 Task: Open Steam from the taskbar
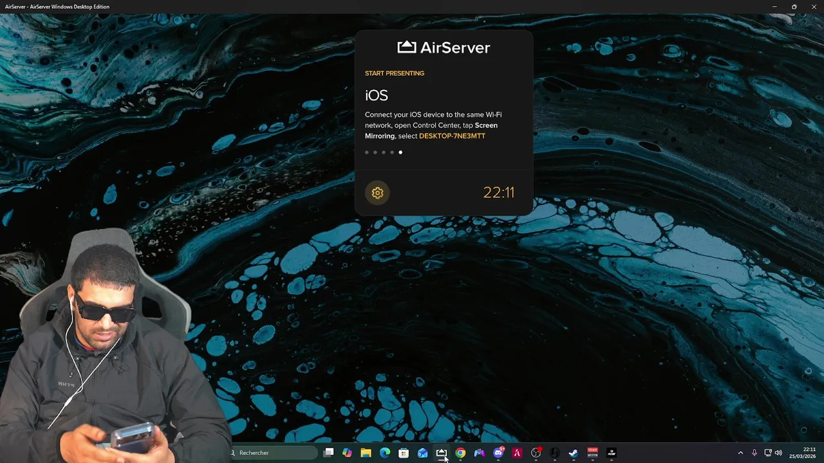tap(574, 453)
